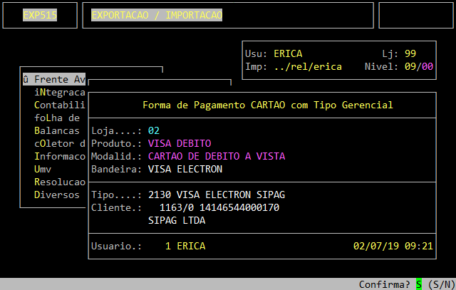Open the Diversos menu item

point(56,195)
